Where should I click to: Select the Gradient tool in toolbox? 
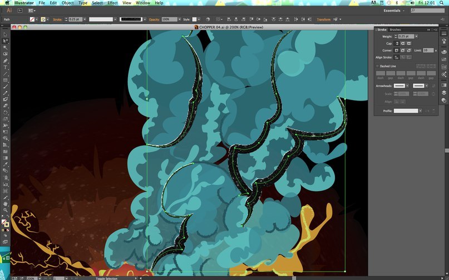[5, 158]
